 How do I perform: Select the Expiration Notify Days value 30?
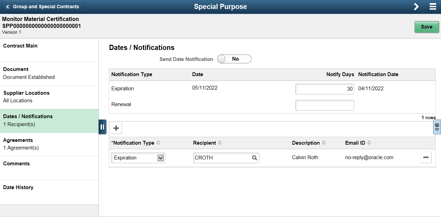pyautogui.click(x=324, y=89)
